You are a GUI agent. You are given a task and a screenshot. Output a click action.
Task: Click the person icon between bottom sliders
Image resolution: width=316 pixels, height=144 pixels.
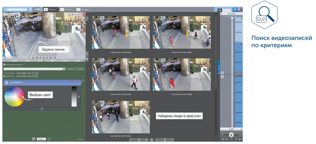coord(152,140)
